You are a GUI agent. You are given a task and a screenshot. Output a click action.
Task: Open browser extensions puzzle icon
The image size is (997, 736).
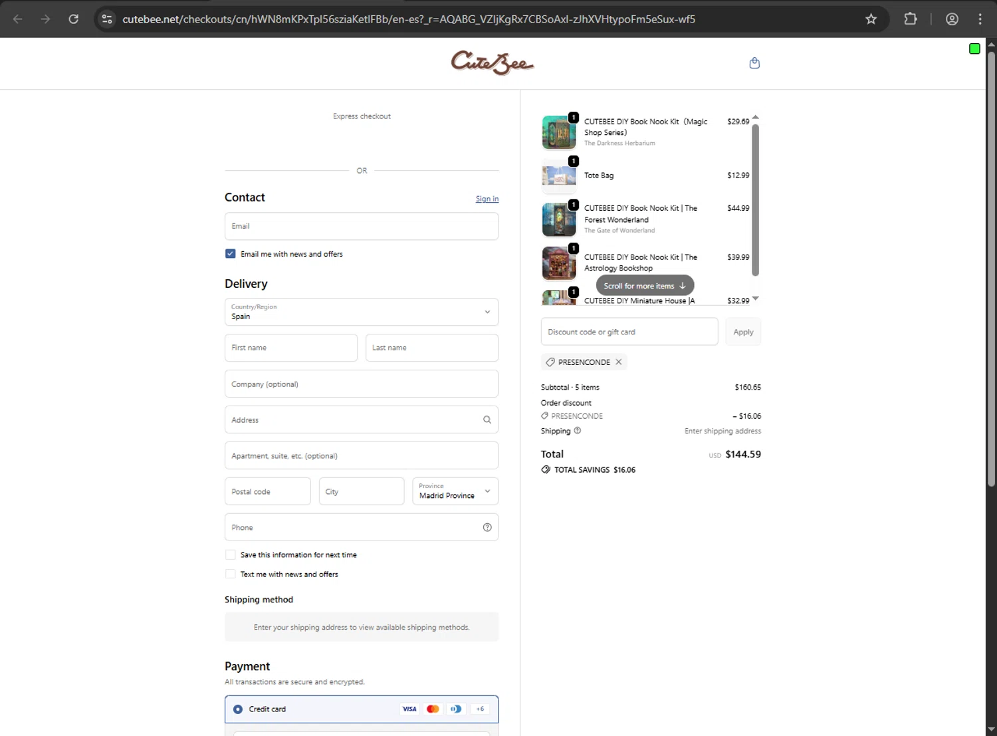(911, 19)
